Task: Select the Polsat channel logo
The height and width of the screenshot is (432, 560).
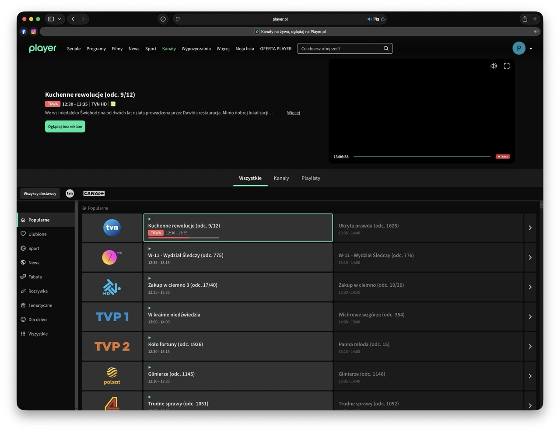Action: pos(112,376)
